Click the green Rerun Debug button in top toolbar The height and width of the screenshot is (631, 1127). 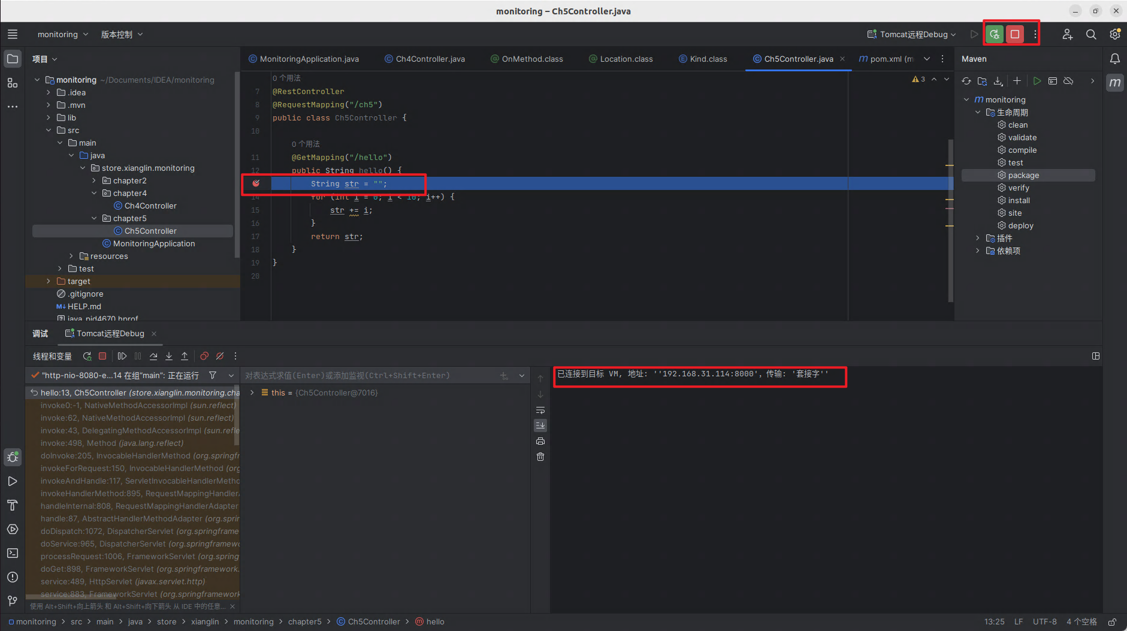coord(995,34)
